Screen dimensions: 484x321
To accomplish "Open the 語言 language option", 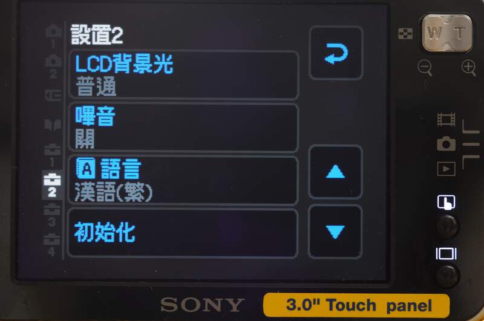I will pos(183,180).
